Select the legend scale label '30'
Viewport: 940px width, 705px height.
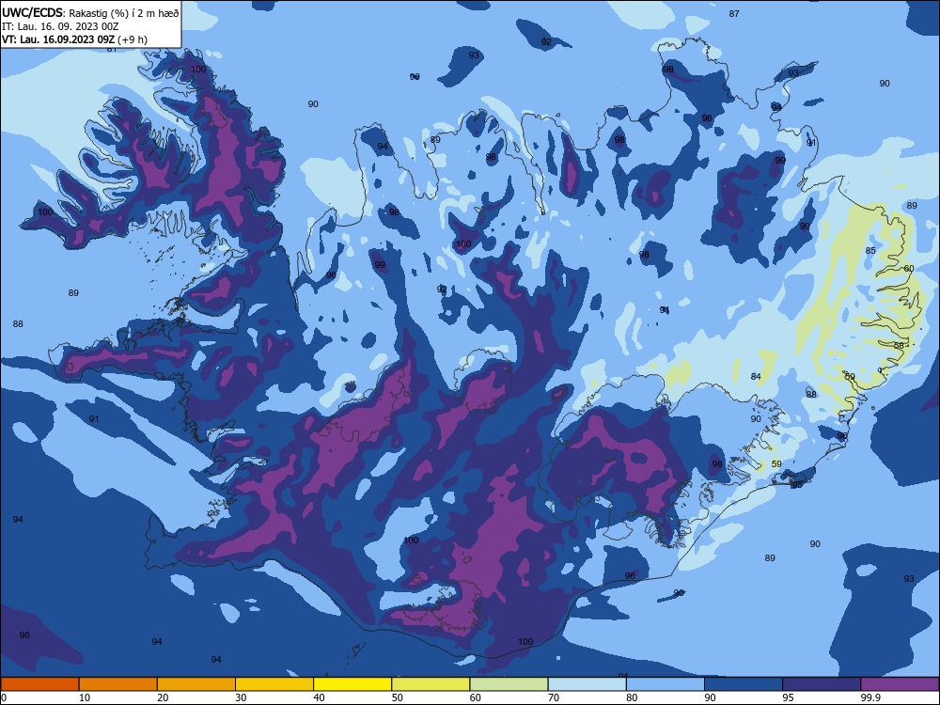coord(241,697)
